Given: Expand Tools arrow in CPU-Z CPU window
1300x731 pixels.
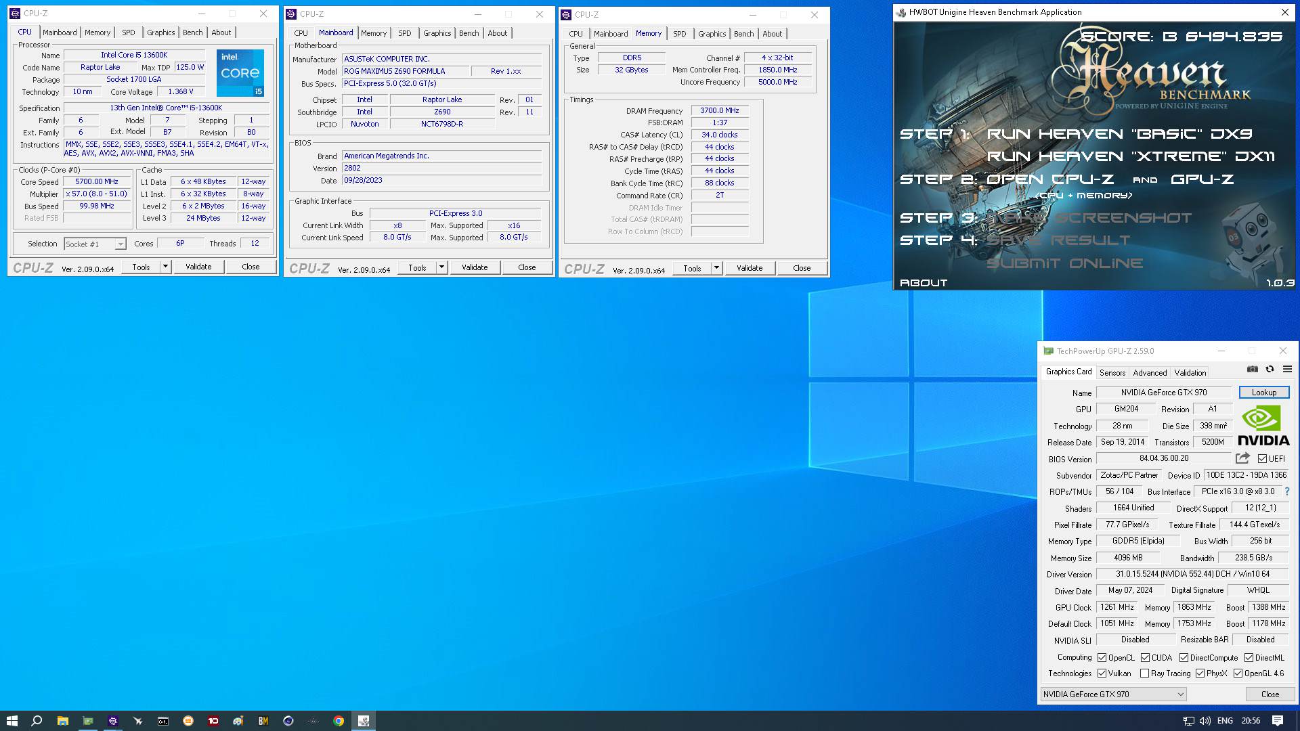Looking at the screenshot, I should [x=165, y=267].
